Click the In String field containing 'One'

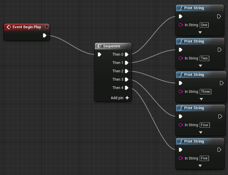click(204, 25)
